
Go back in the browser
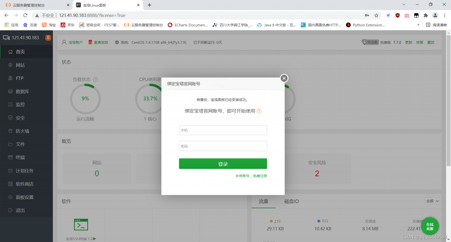(x=7, y=15)
